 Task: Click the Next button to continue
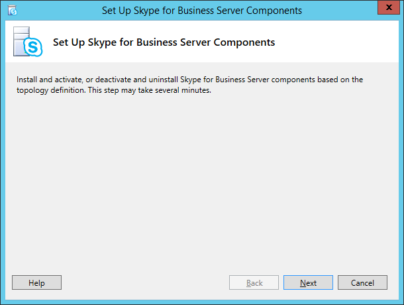coord(308,282)
